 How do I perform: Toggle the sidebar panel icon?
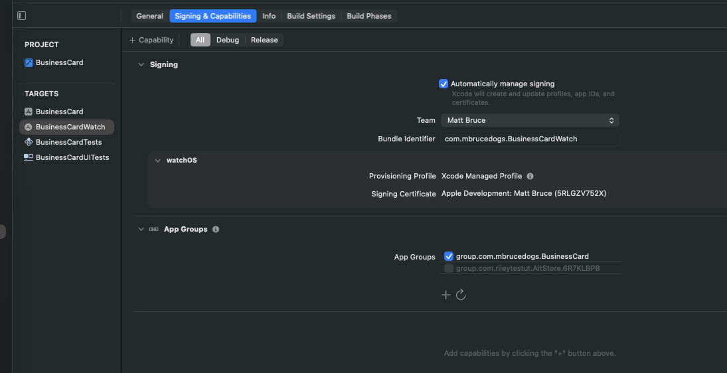point(22,15)
